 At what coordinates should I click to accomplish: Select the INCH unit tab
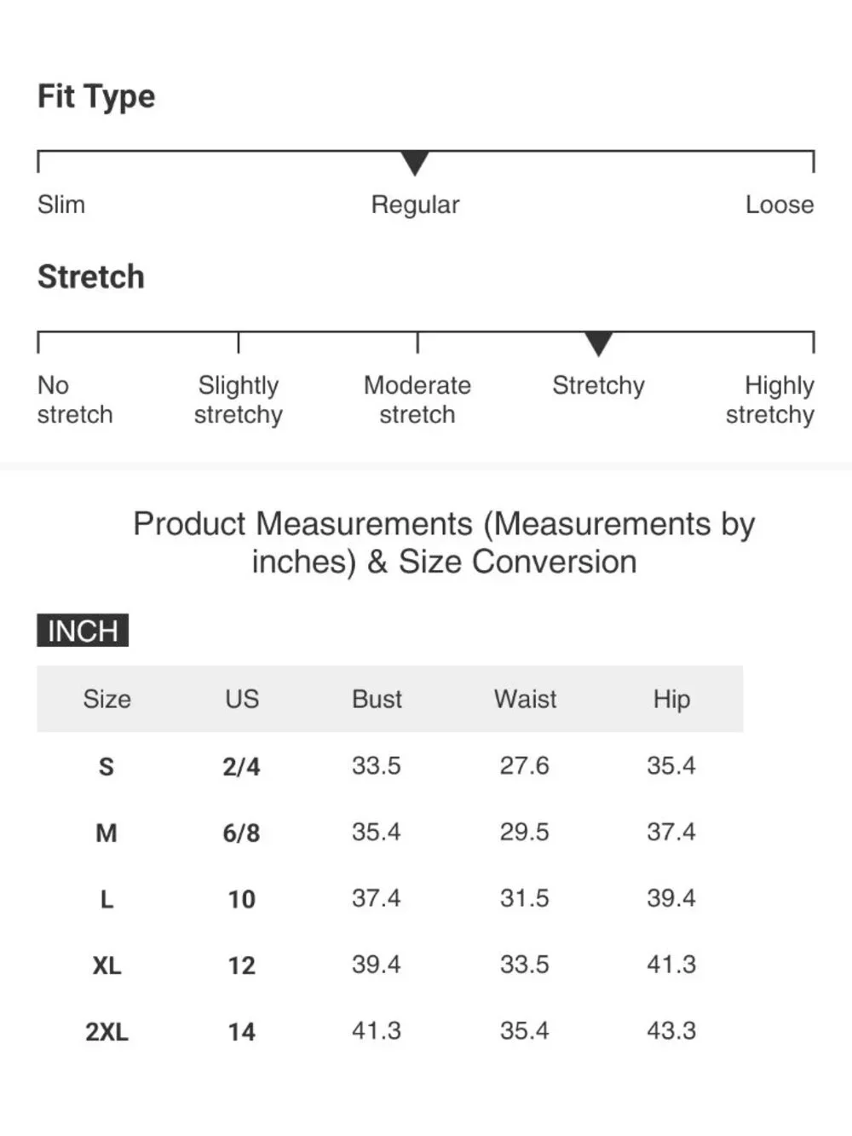[x=83, y=631]
